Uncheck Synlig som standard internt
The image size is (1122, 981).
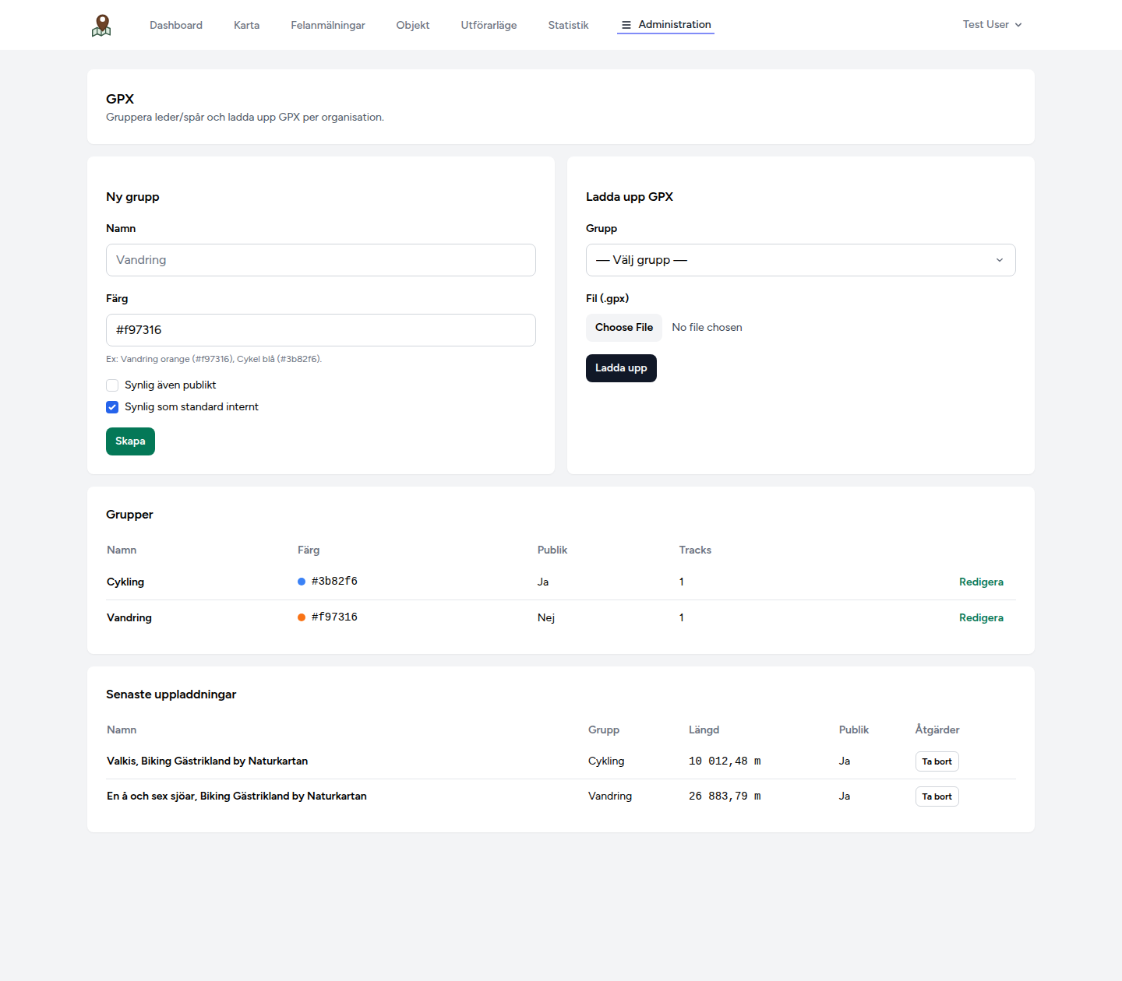coord(112,407)
